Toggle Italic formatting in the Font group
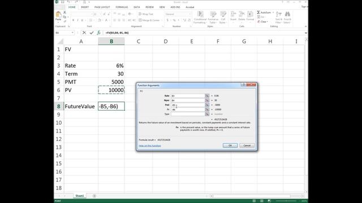The image size is (362, 203). pos(77,20)
